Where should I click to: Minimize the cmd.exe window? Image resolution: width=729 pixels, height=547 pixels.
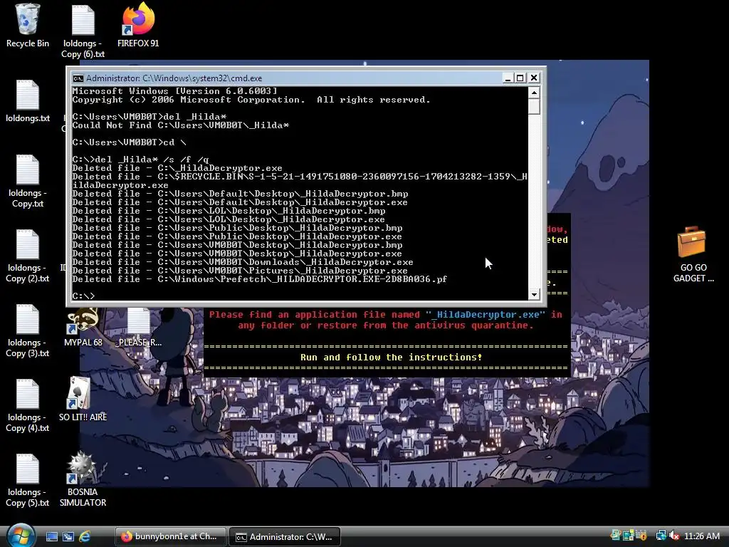click(x=508, y=78)
